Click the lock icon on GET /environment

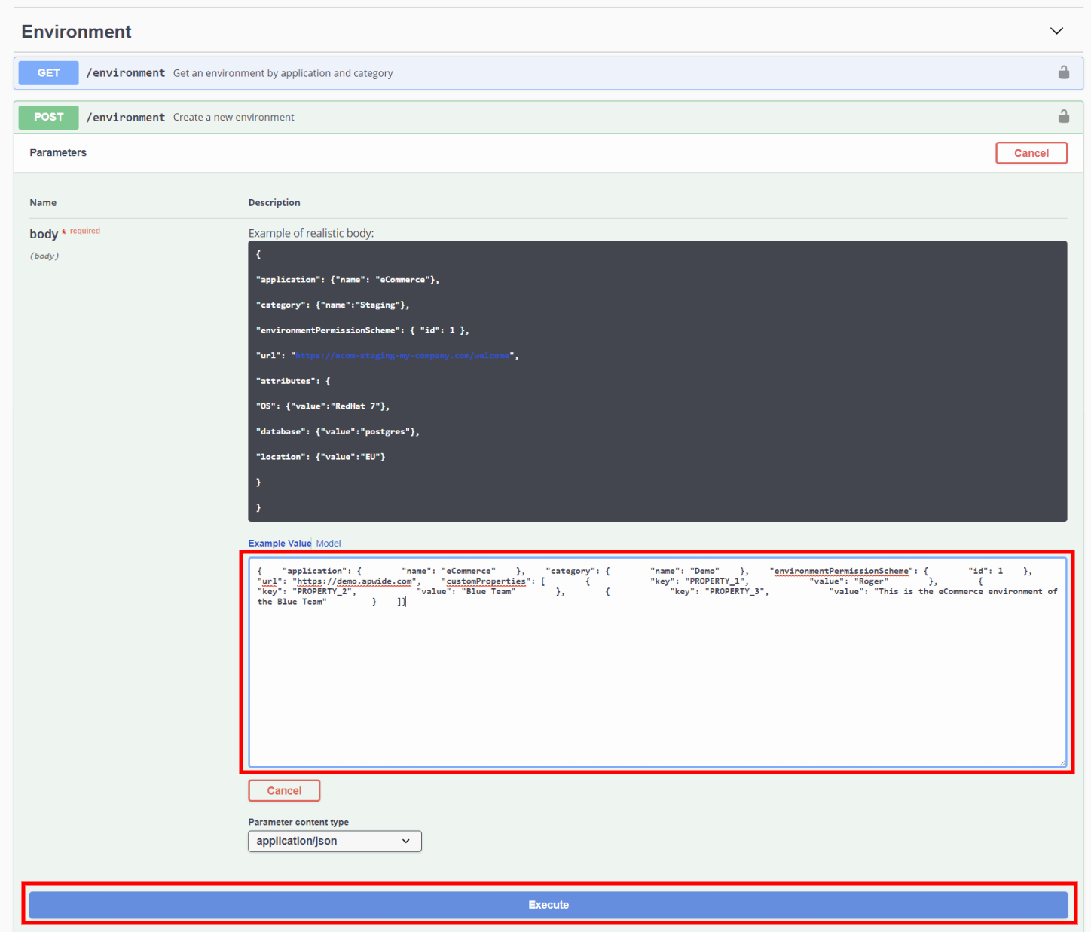click(x=1063, y=72)
